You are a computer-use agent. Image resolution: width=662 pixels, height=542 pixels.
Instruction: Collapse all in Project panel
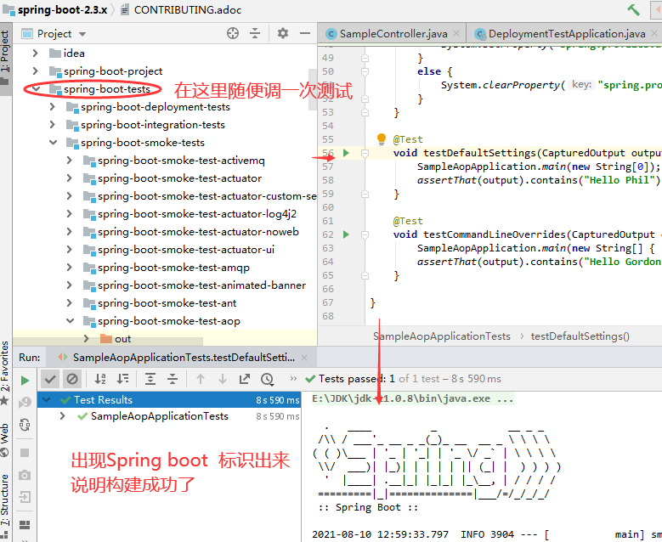[255, 33]
